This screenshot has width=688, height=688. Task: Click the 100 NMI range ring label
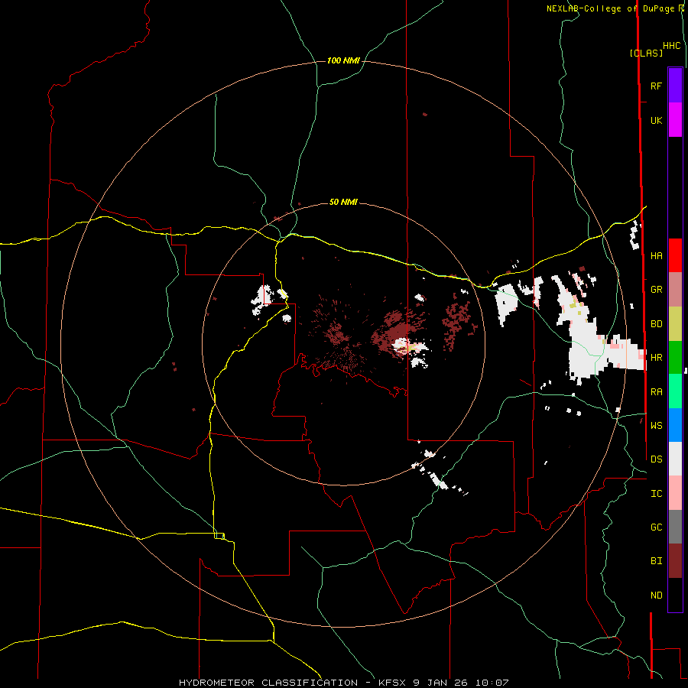pos(343,60)
